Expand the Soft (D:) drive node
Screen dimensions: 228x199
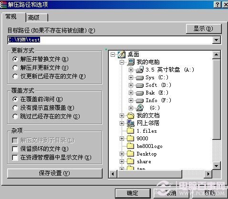131,85
